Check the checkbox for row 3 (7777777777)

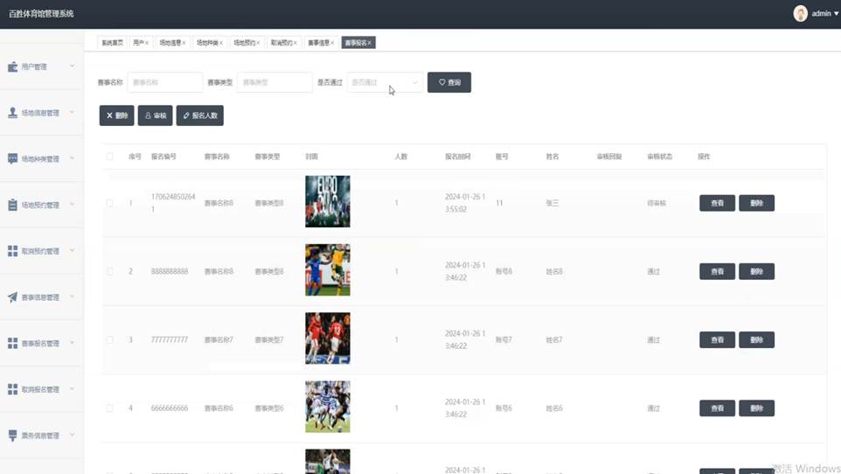(109, 340)
